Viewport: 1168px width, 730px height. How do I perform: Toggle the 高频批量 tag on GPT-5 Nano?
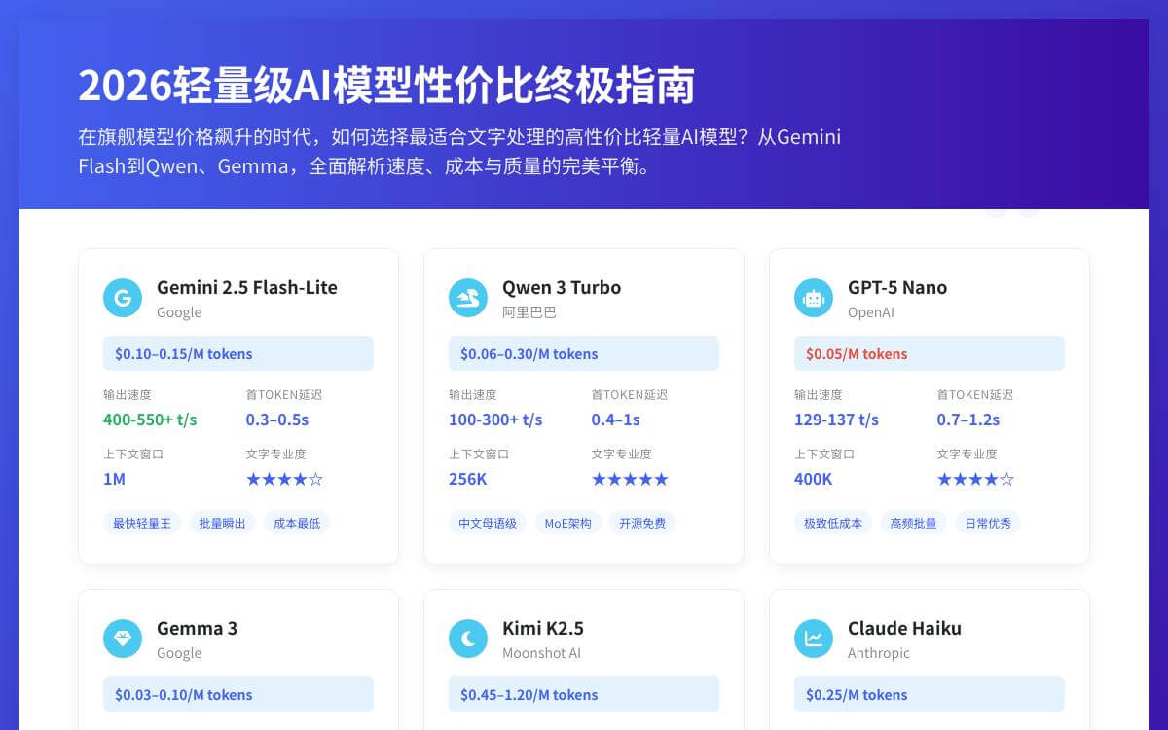pos(913,523)
